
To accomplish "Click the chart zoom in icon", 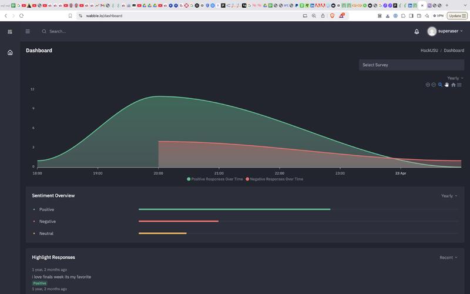I will click(428, 85).
